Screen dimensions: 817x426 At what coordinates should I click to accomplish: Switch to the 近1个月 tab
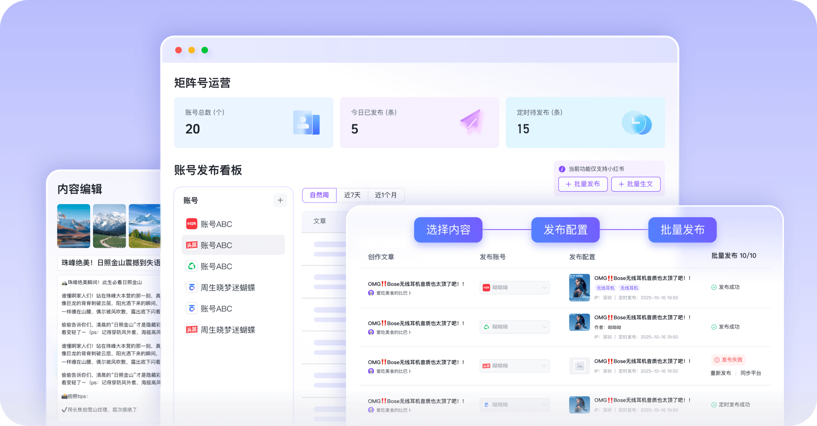click(386, 195)
